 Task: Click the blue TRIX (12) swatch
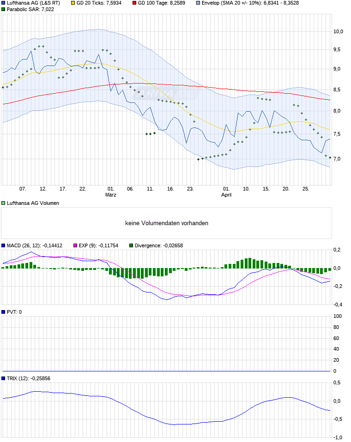3,379
